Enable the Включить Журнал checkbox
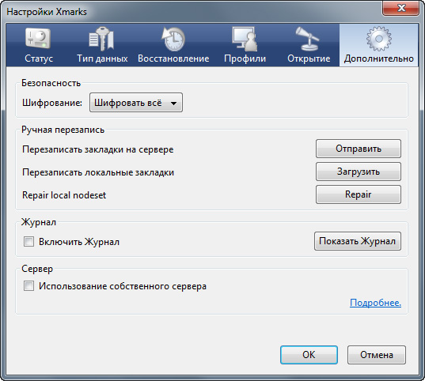 28,242
